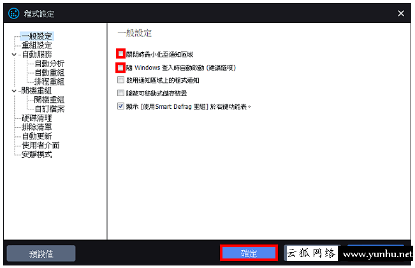Open 自動分析 settings
The image size is (415, 268).
coord(50,64)
